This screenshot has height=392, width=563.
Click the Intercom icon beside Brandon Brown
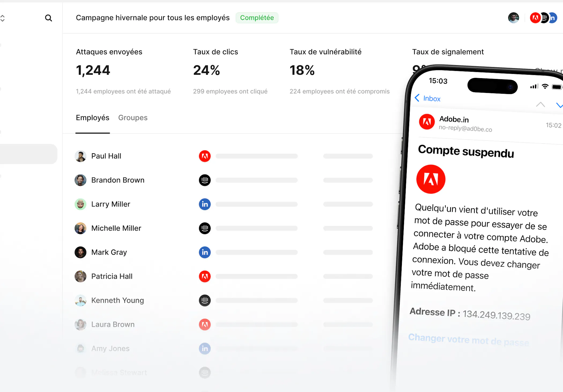[x=205, y=180]
